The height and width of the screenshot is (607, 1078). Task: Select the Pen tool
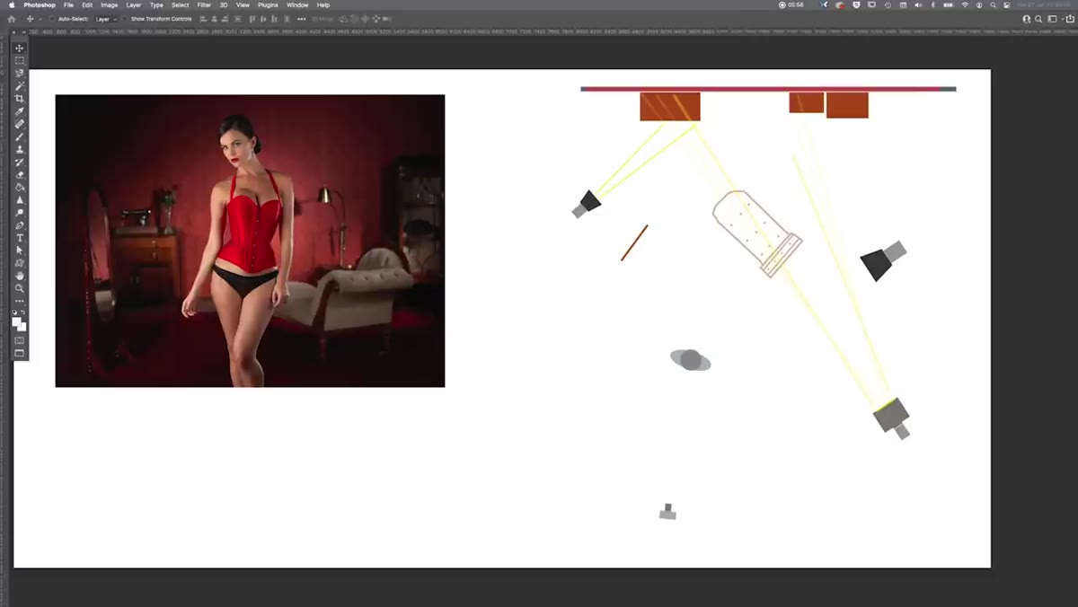(x=20, y=224)
